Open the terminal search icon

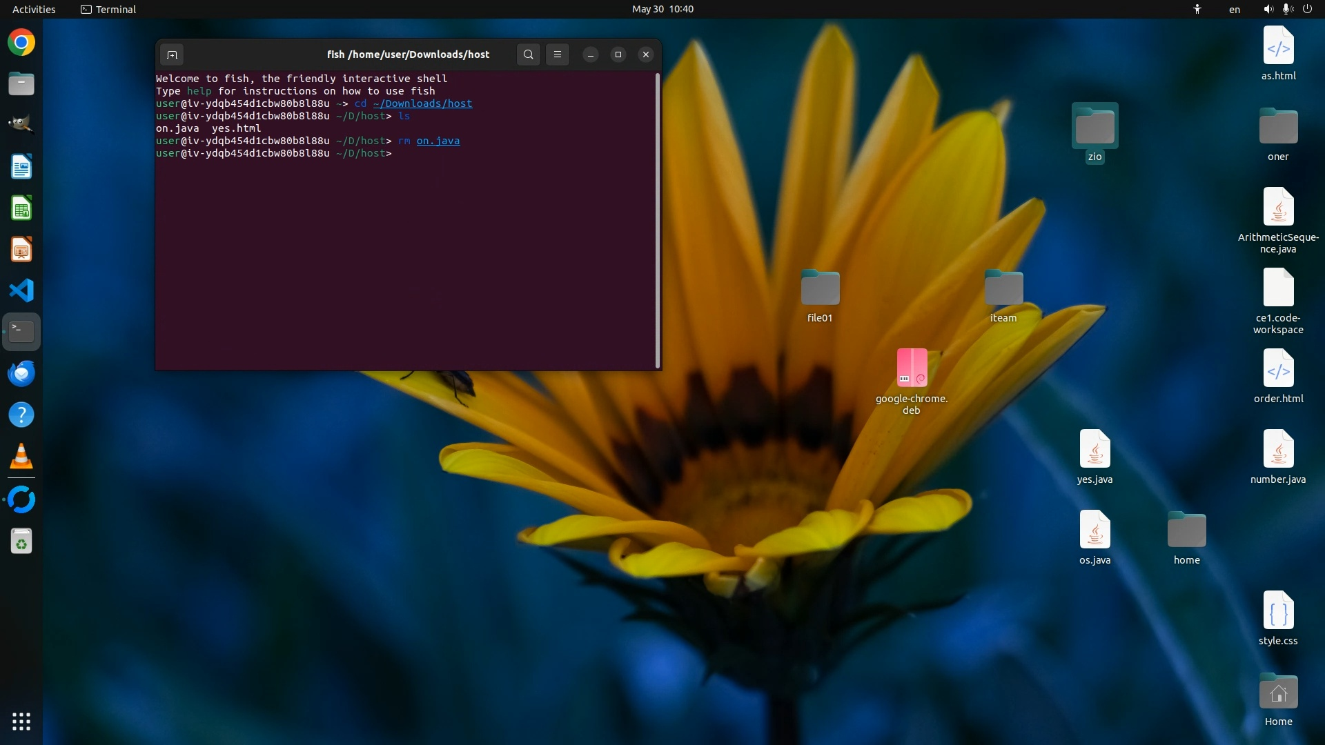click(528, 54)
